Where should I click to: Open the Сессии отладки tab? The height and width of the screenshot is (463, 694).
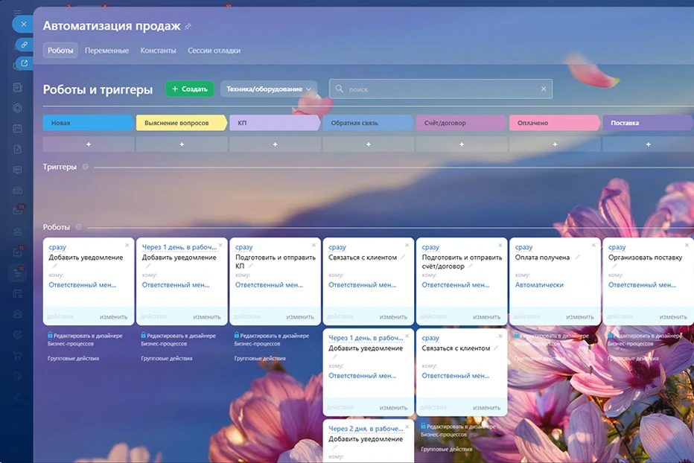point(214,51)
